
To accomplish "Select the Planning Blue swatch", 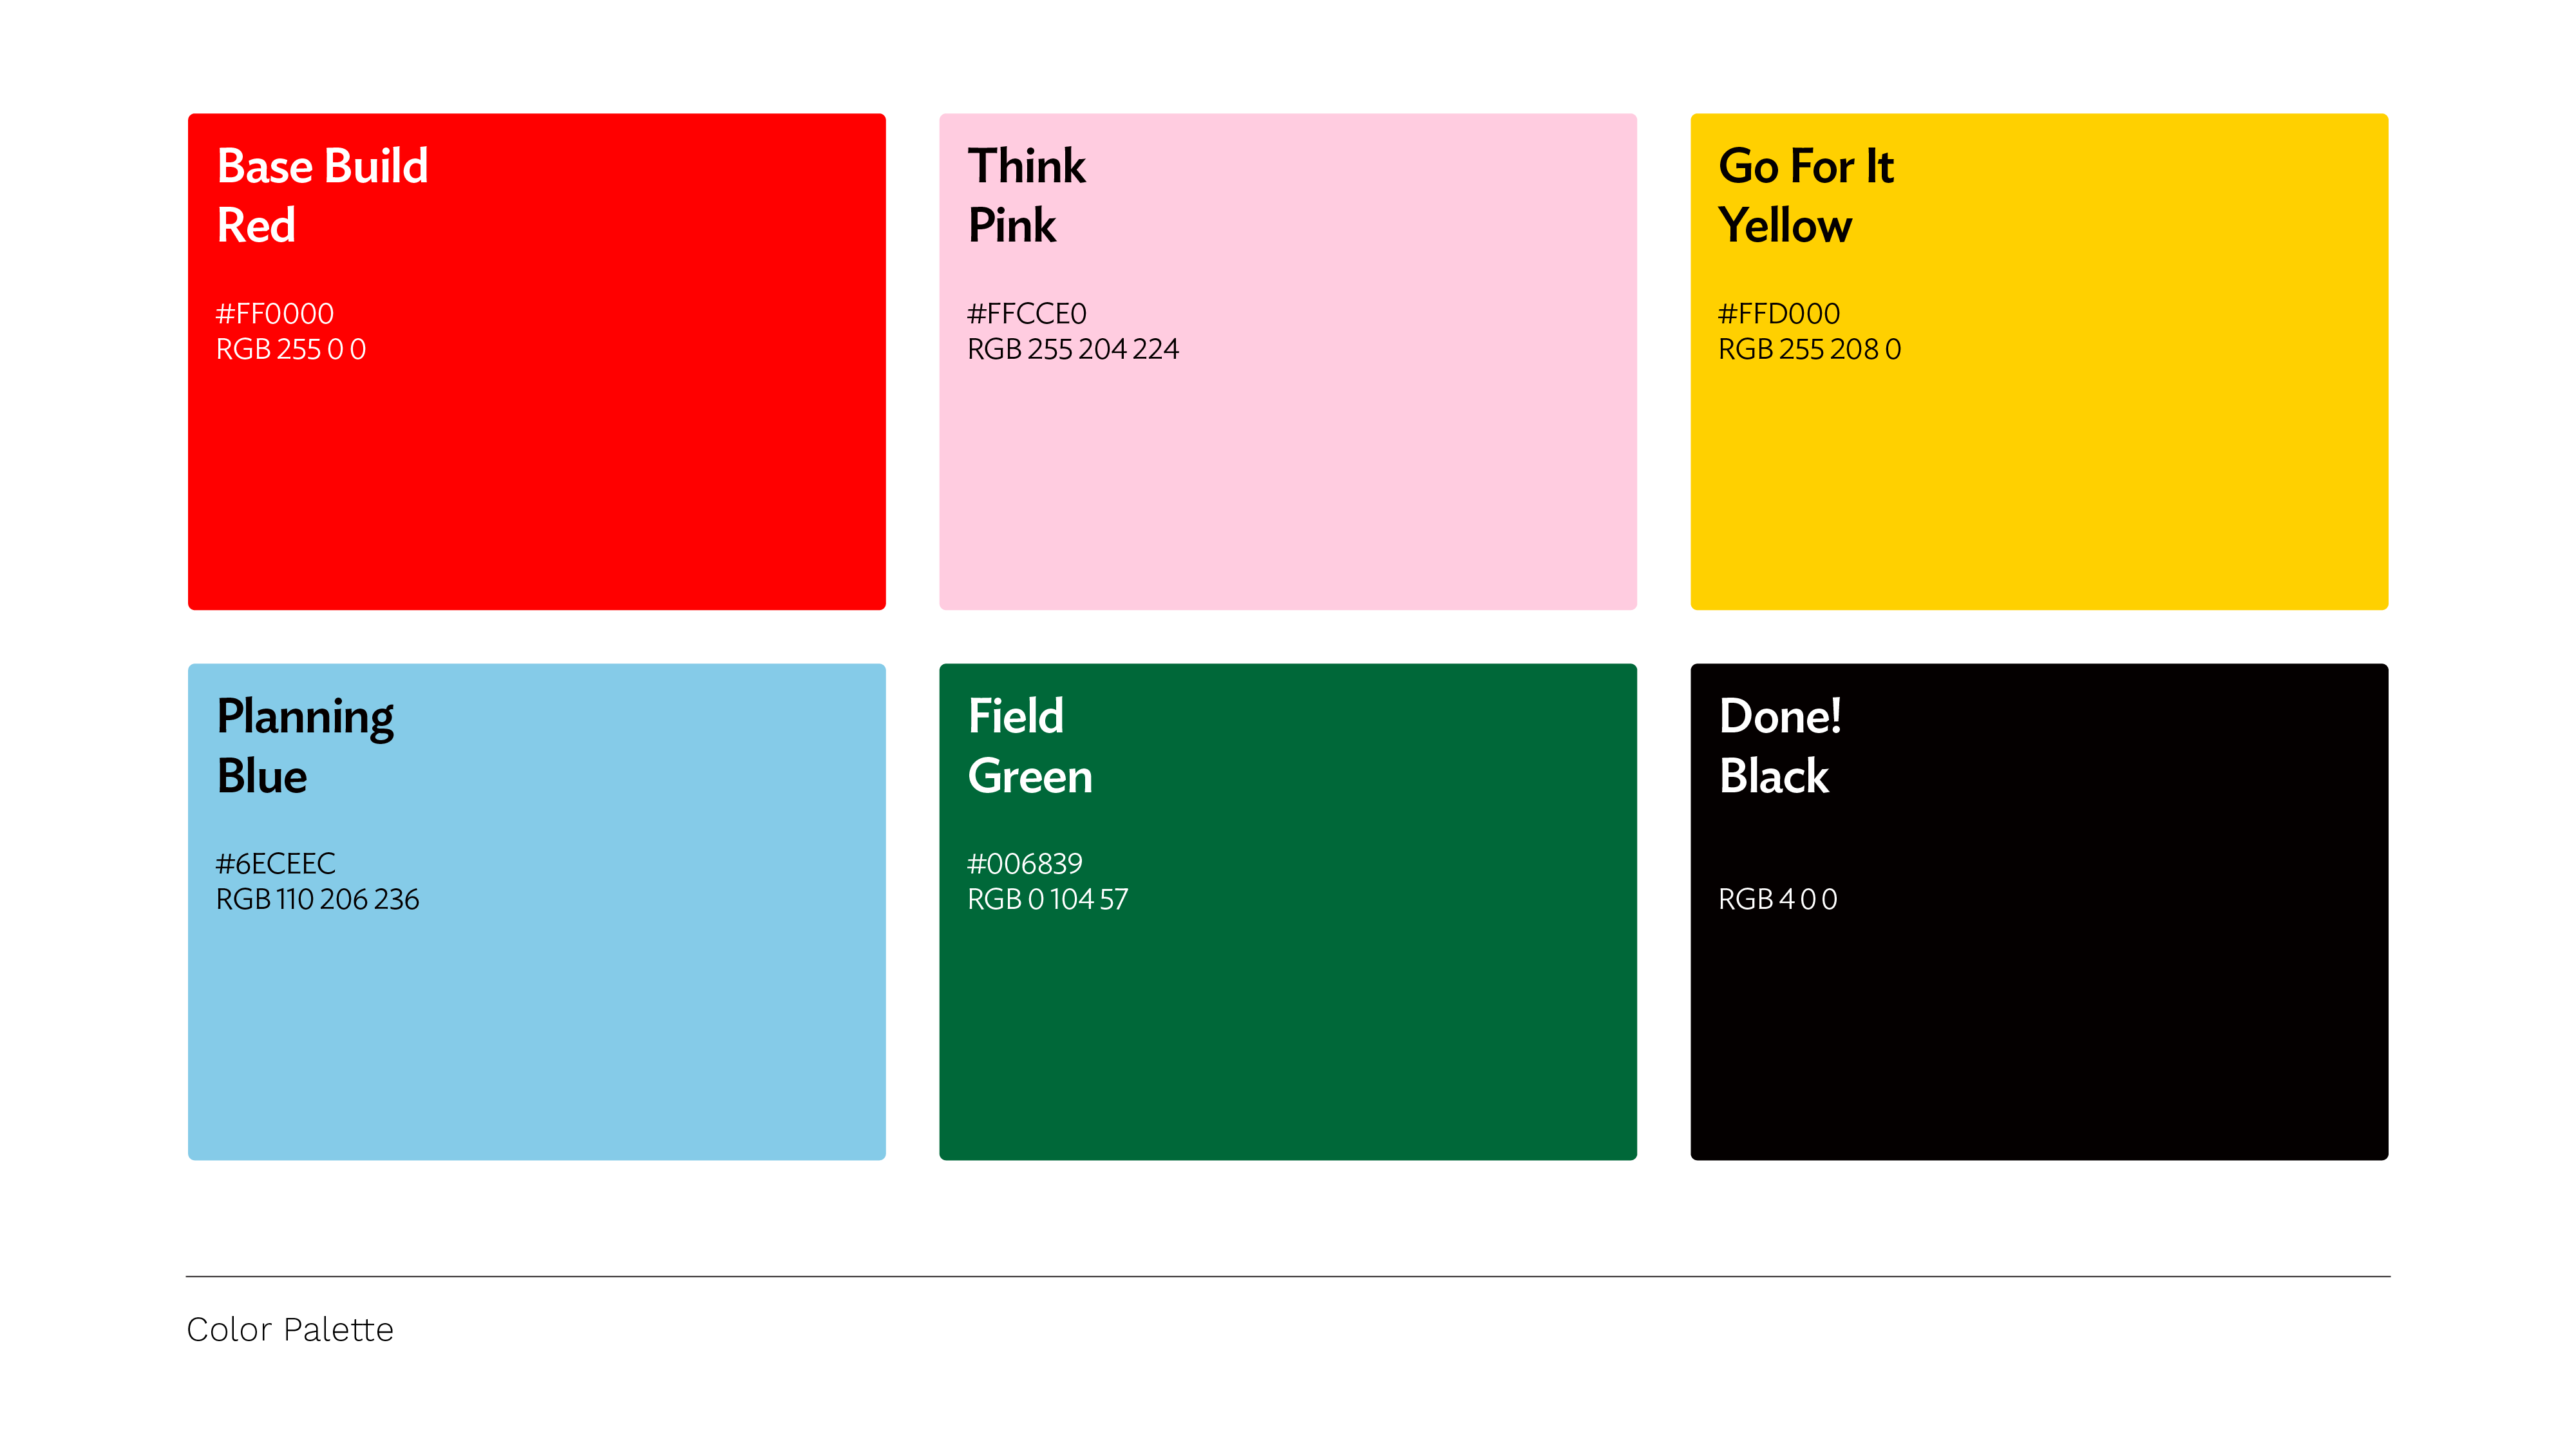I will [x=536, y=911].
